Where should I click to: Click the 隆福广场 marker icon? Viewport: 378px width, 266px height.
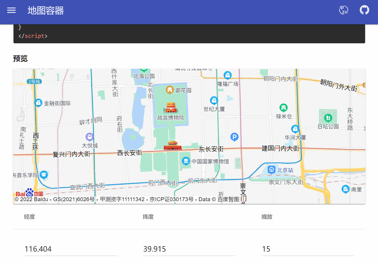tap(228, 75)
